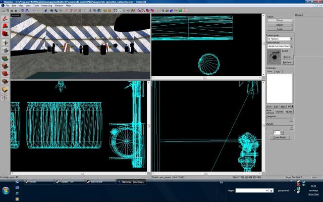Open the Map menu
This screenshot has height=202, width=323.
[21, 5]
